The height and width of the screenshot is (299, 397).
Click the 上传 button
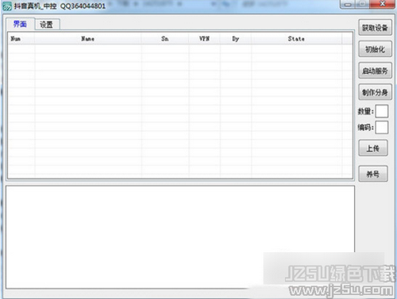373,148
